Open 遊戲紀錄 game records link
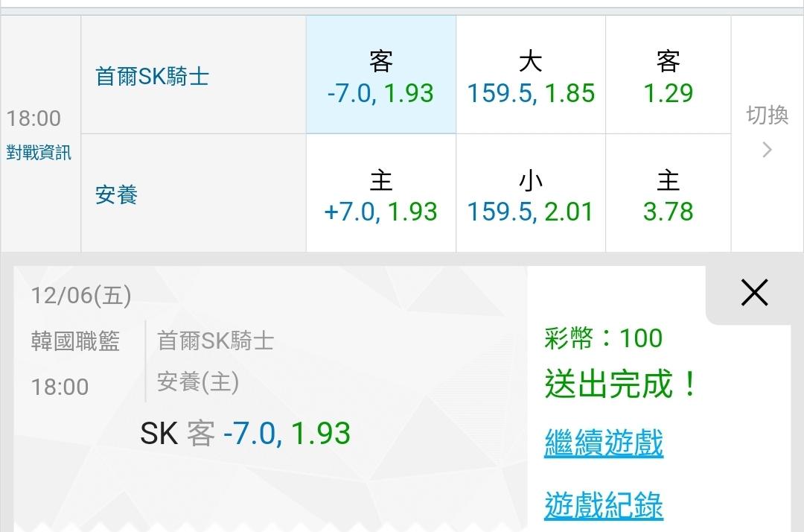Image resolution: width=804 pixels, height=532 pixels. coord(604,505)
